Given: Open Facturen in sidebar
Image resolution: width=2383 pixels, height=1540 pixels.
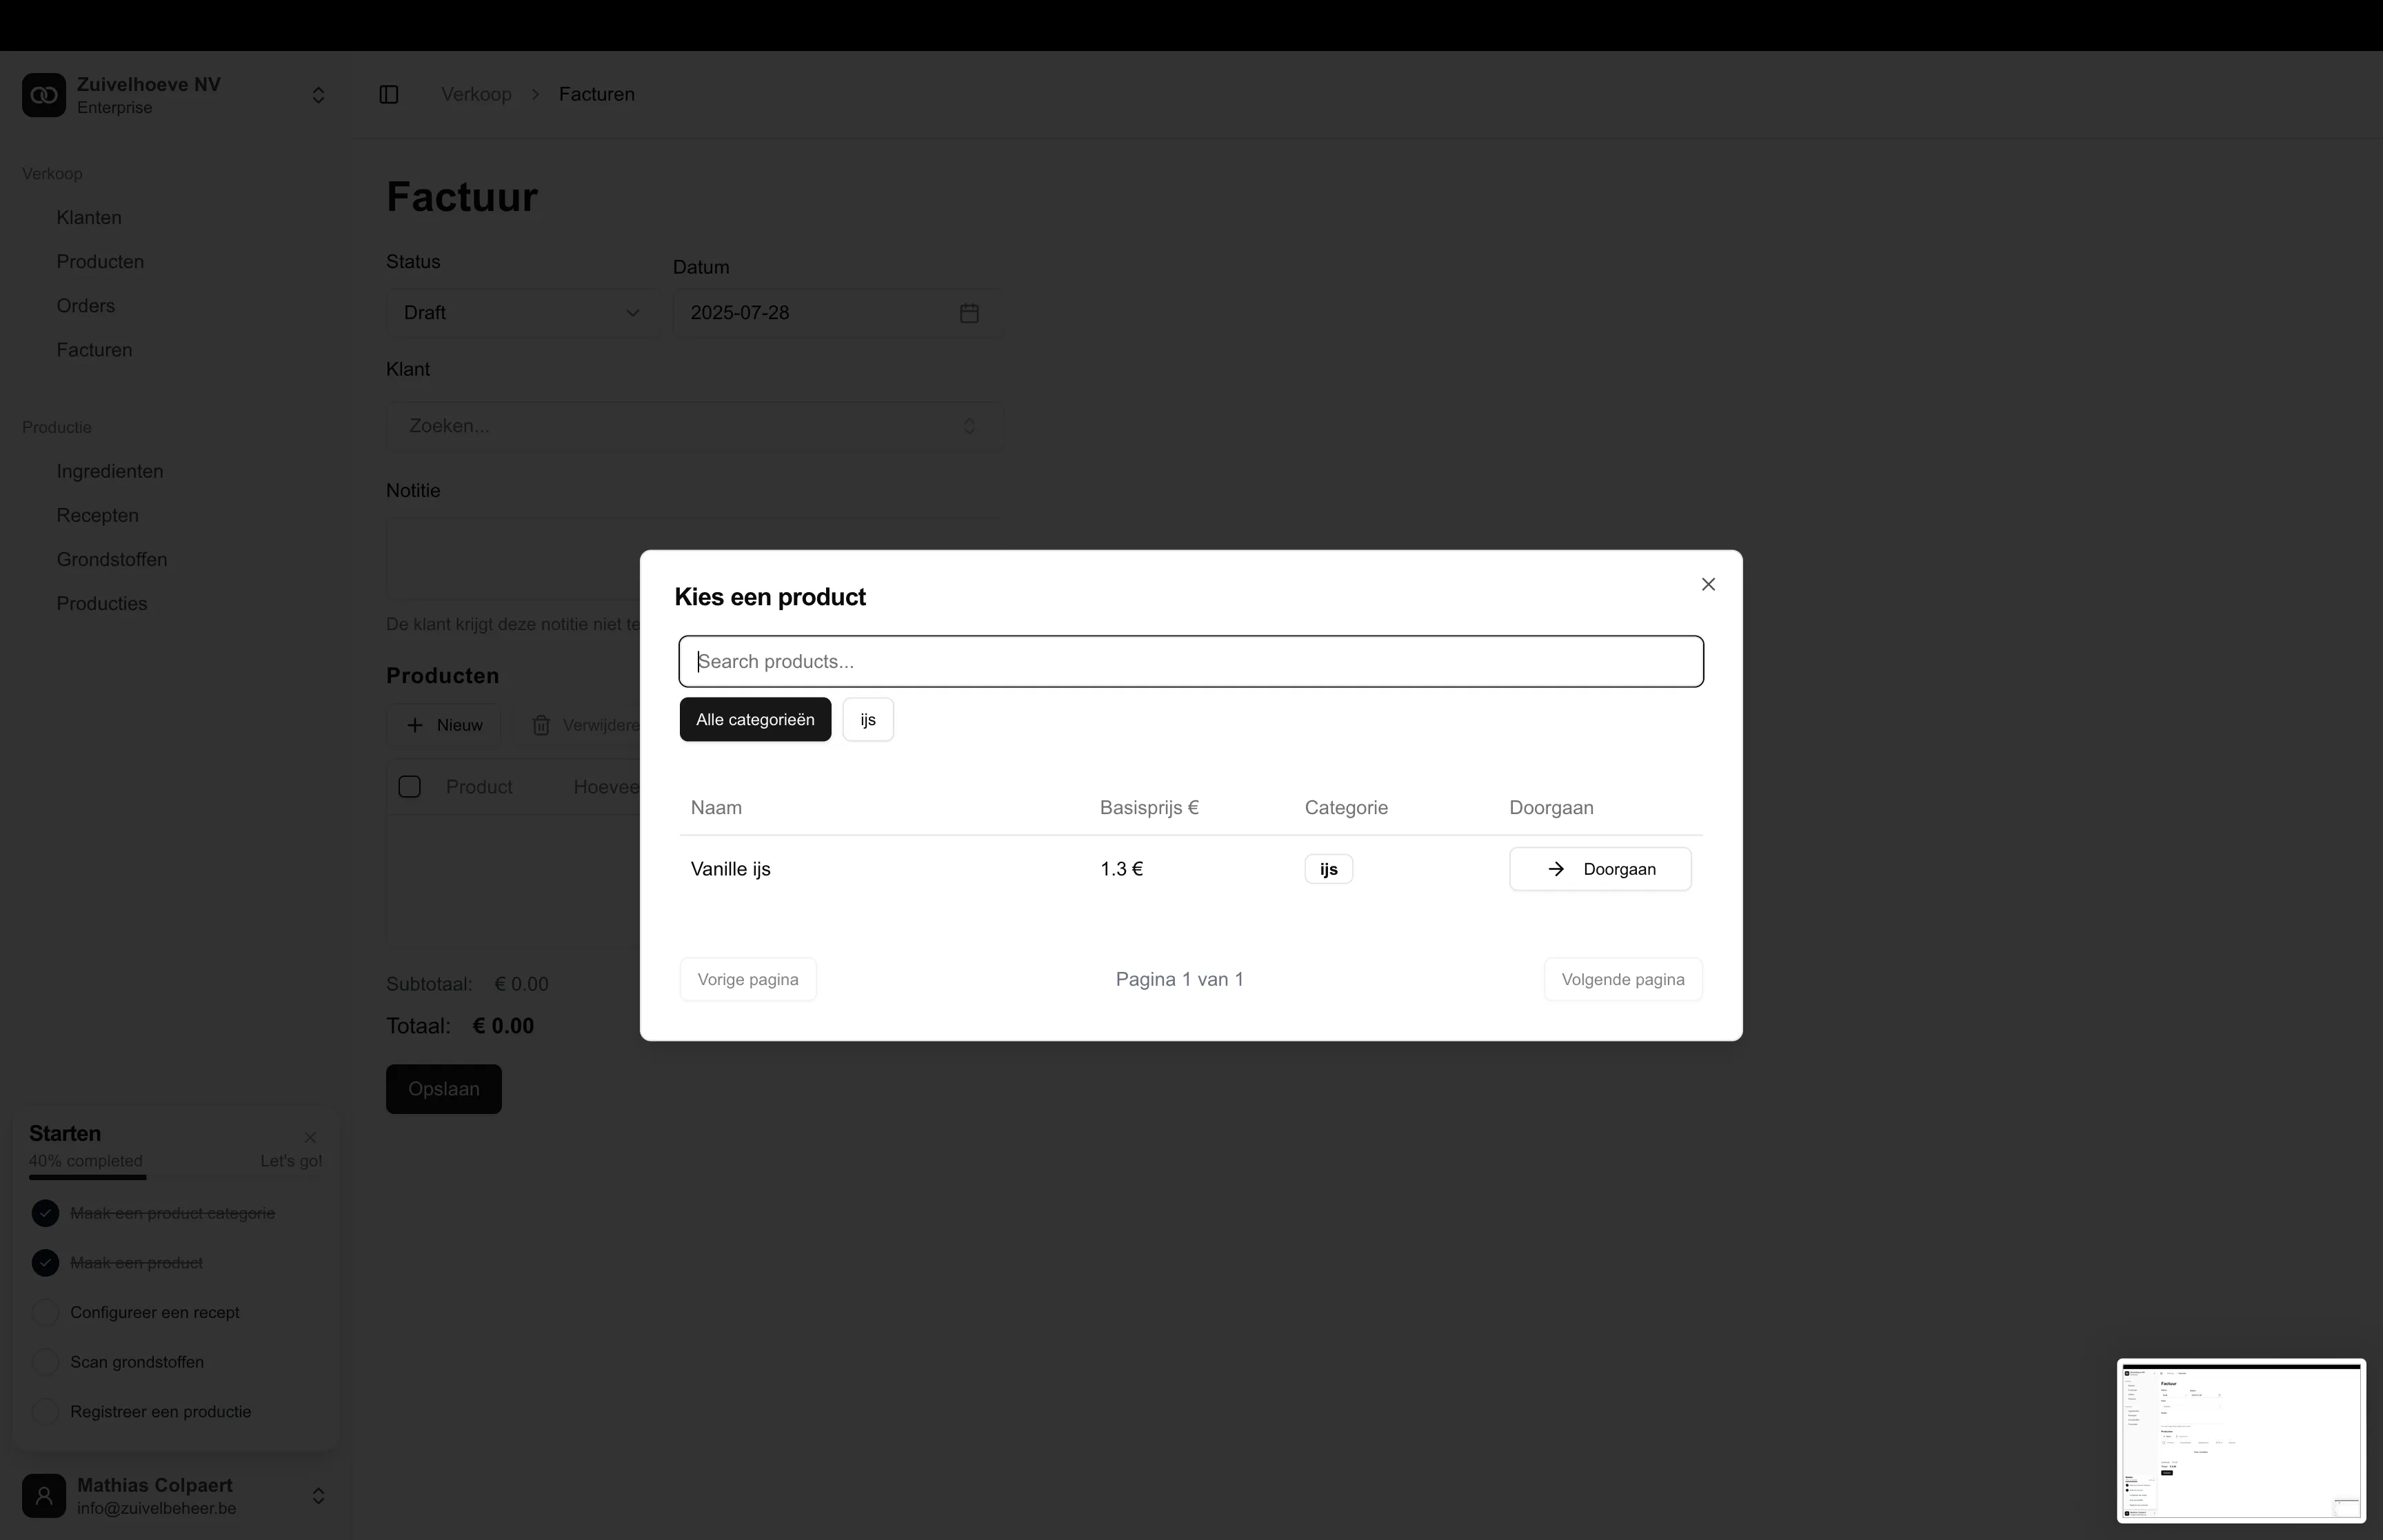Looking at the screenshot, I should [x=94, y=349].
